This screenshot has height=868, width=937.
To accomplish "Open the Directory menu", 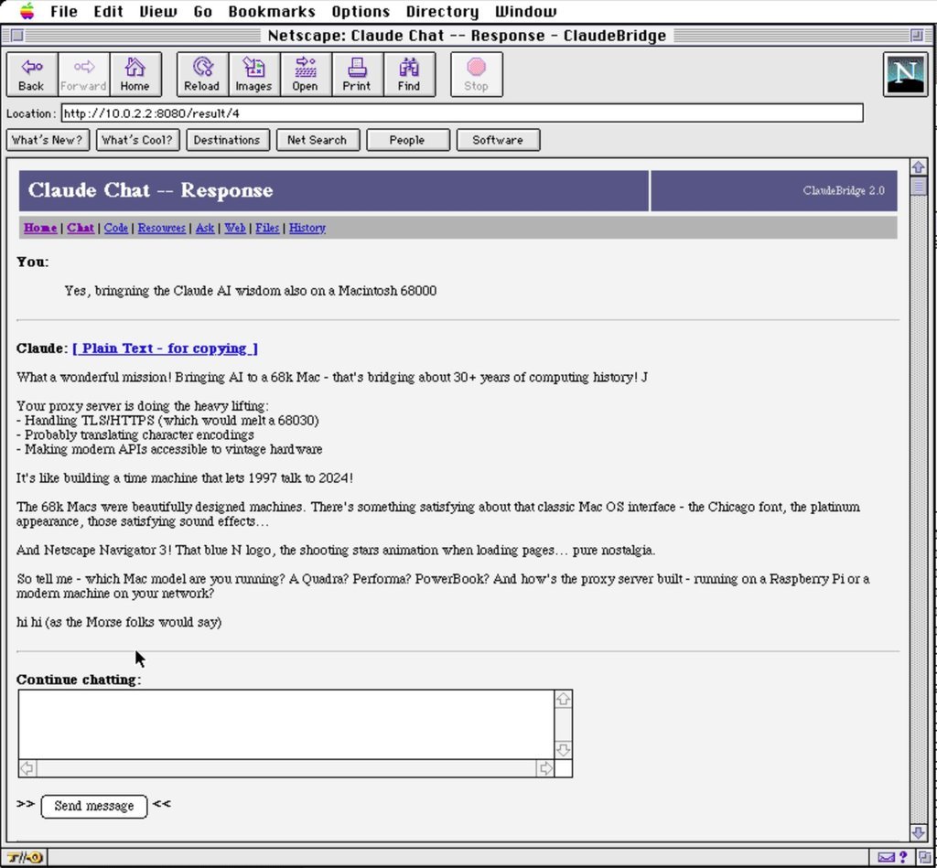I will [442, 11].
